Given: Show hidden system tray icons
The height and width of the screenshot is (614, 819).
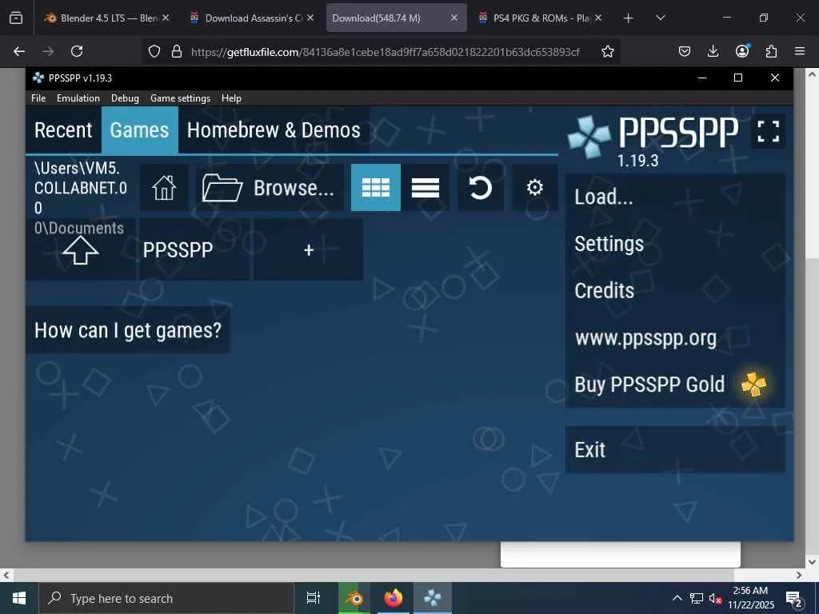Looking at the screenshot, I should coord(677,598).
